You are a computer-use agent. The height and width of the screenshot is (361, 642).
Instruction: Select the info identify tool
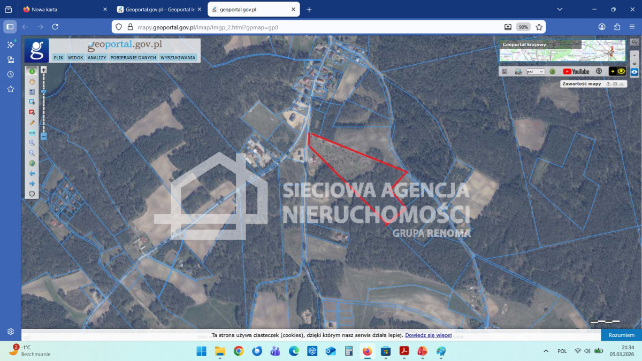(32, 71)
